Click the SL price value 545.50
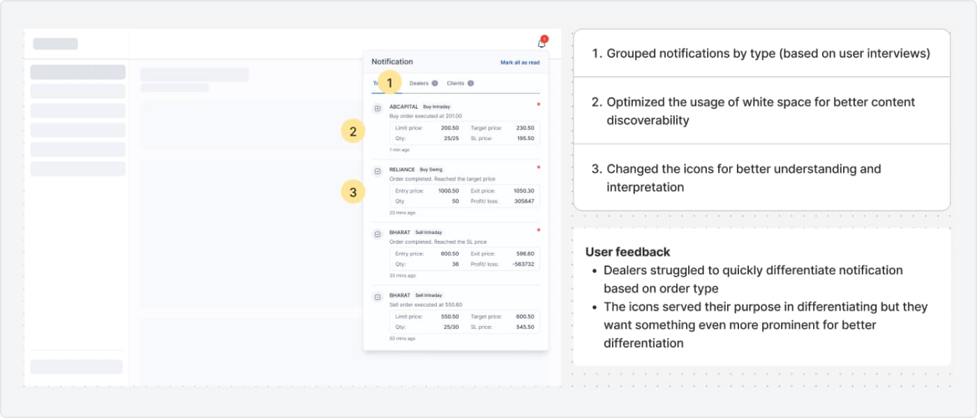The image size is (977, 418). point(525,327)
